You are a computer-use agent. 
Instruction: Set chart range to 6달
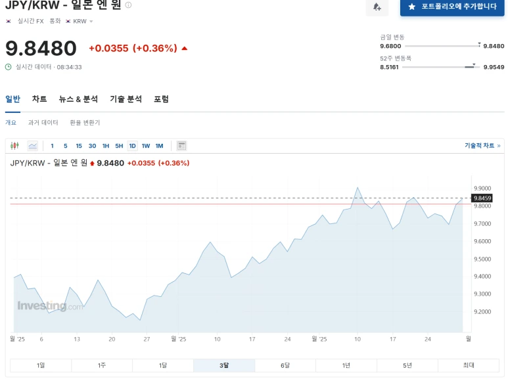click(x=285, y=365)
